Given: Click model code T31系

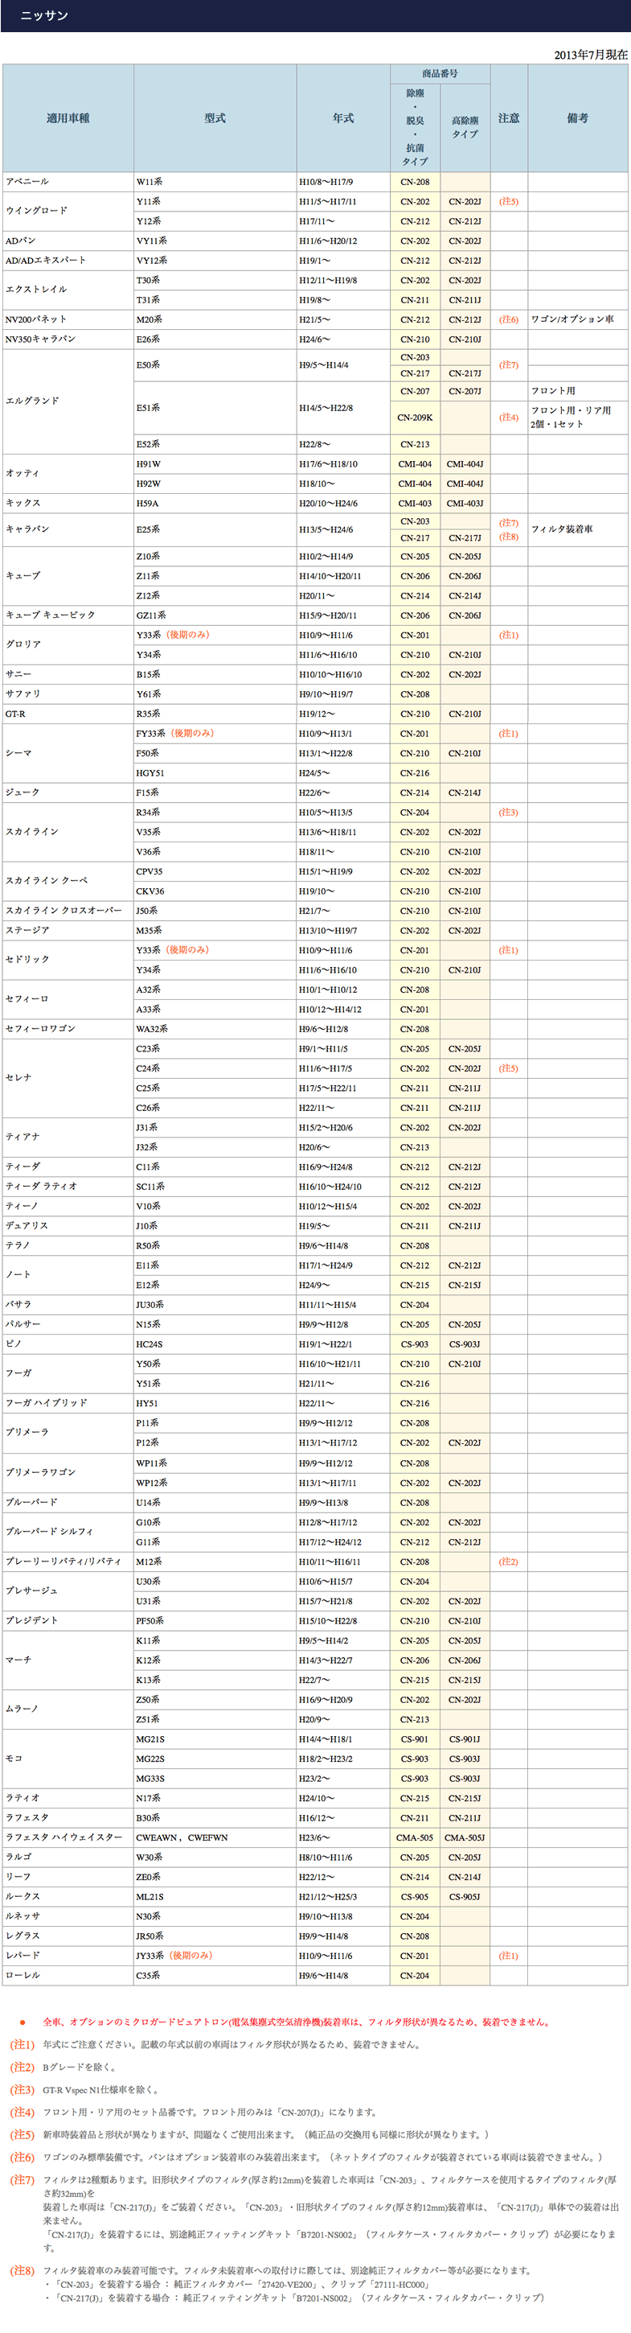Looking at the screenshot, I should point(148,300).
